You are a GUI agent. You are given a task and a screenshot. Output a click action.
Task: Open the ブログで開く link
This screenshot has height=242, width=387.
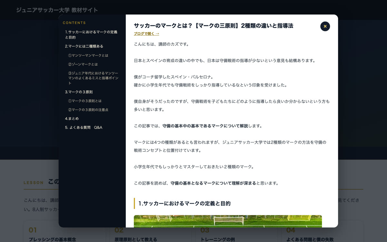[x=146, y=34]
